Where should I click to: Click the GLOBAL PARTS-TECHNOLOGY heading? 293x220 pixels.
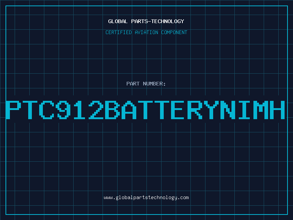(146, 21)
